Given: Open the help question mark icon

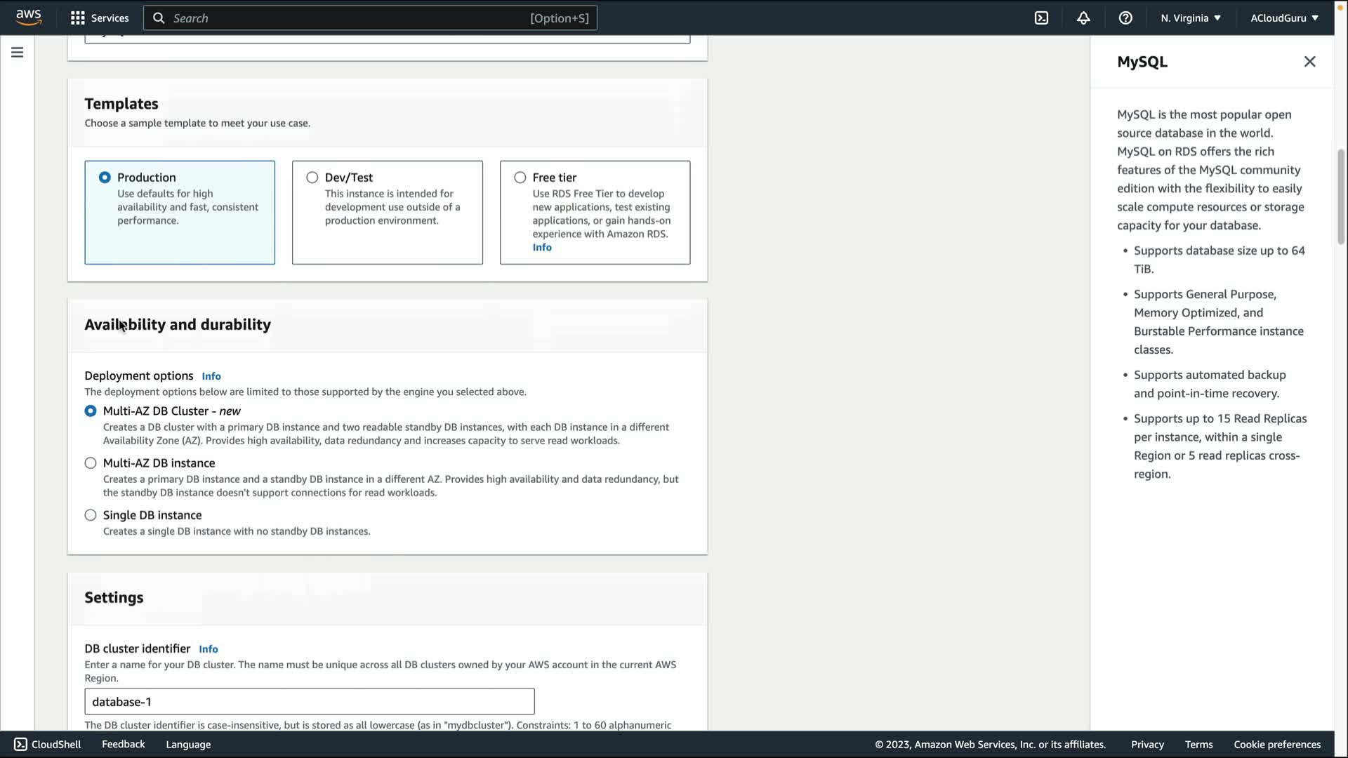Looking at the screenshot, I should click(1125, 18).
